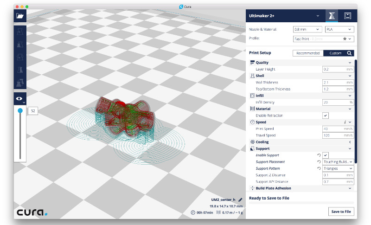Toggle the Enable Support checkbox
This screenshot has height=225, width=371.
[326, 155]
